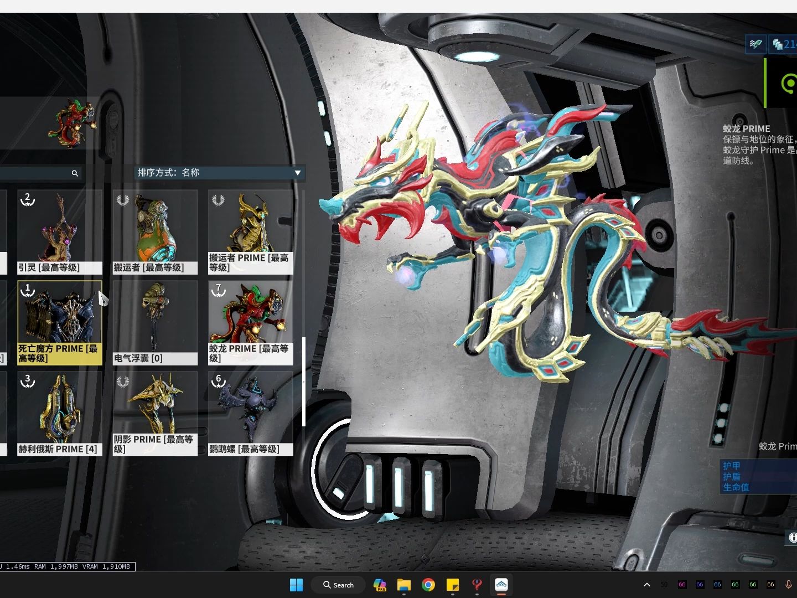
Task: Open the 排序方式 sort dropdown
Action: click(220, 173)
